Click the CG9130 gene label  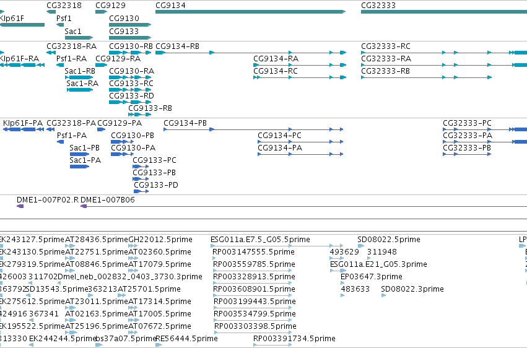124,18
